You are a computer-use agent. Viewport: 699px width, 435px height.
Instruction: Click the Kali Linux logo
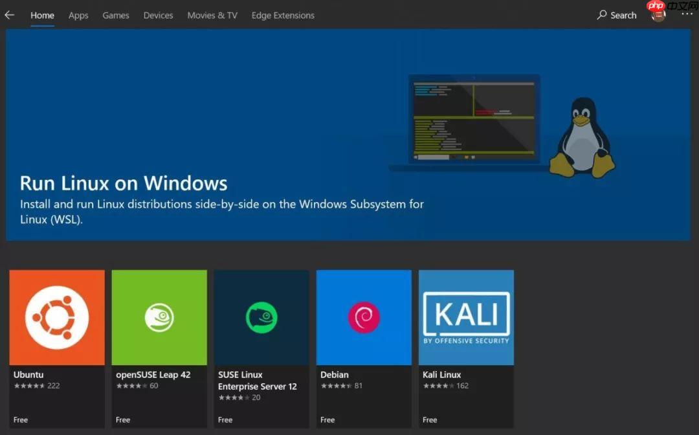[466, 317]
